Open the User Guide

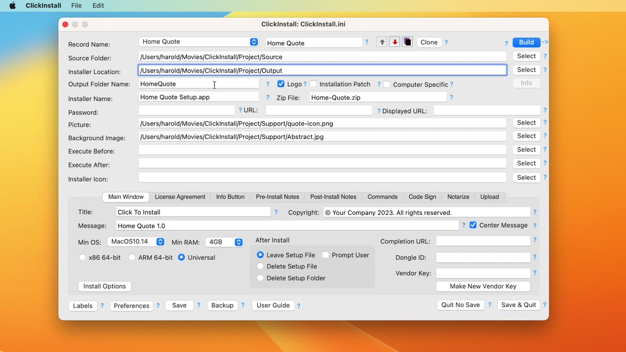[273, 305]
